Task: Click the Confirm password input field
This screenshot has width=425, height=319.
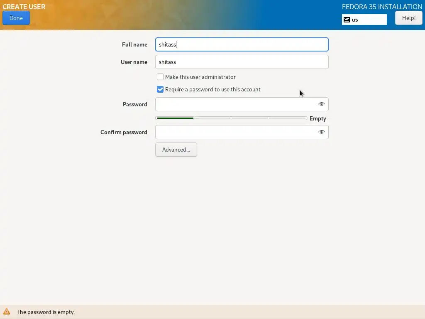Action: tap(242, 132)
